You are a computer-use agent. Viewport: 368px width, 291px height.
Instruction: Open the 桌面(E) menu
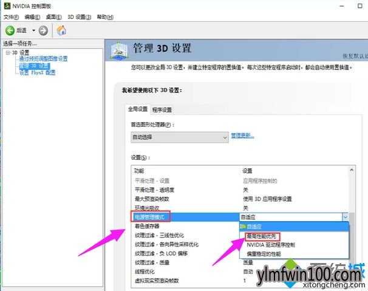point(54,17)
